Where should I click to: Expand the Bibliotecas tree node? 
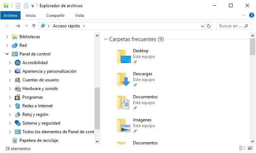click(x=7, y=37)
